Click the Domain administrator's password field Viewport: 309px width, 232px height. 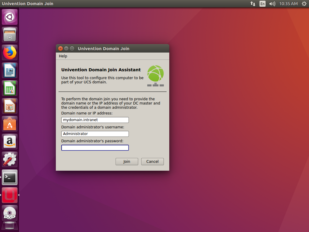(x=95, y=148)
